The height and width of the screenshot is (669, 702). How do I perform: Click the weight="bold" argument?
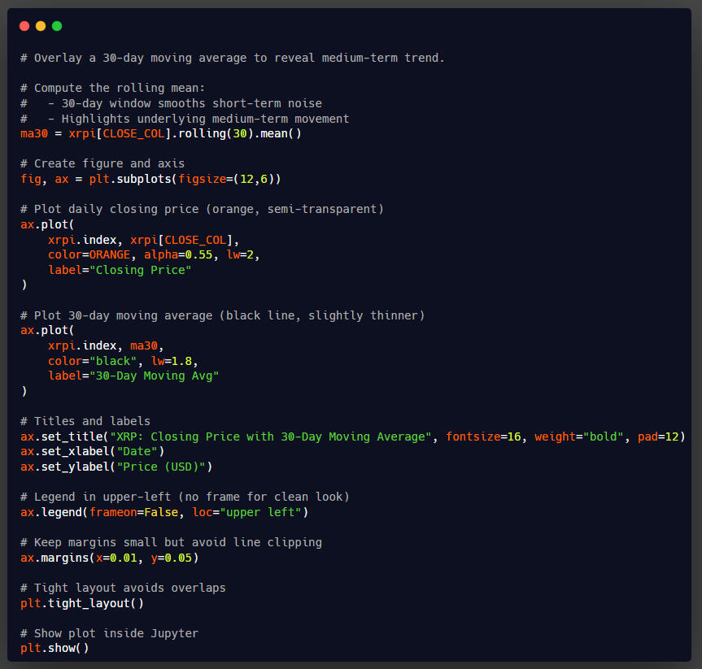coord(579,437)
